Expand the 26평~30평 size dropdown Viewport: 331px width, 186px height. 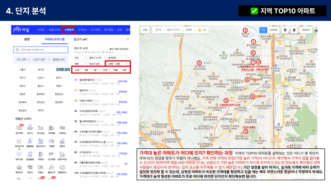pyautogui.click(x=118, y=64)
